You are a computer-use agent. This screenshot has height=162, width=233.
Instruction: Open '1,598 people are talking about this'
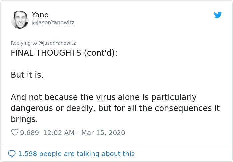click(x=76, y=154)
